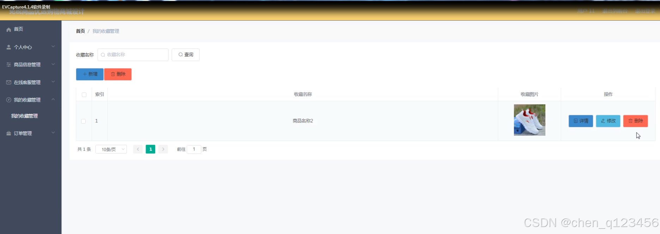Click trash icon on row 删除 button
The height and width of the screenshot is (234, 660).
(630, 121)
